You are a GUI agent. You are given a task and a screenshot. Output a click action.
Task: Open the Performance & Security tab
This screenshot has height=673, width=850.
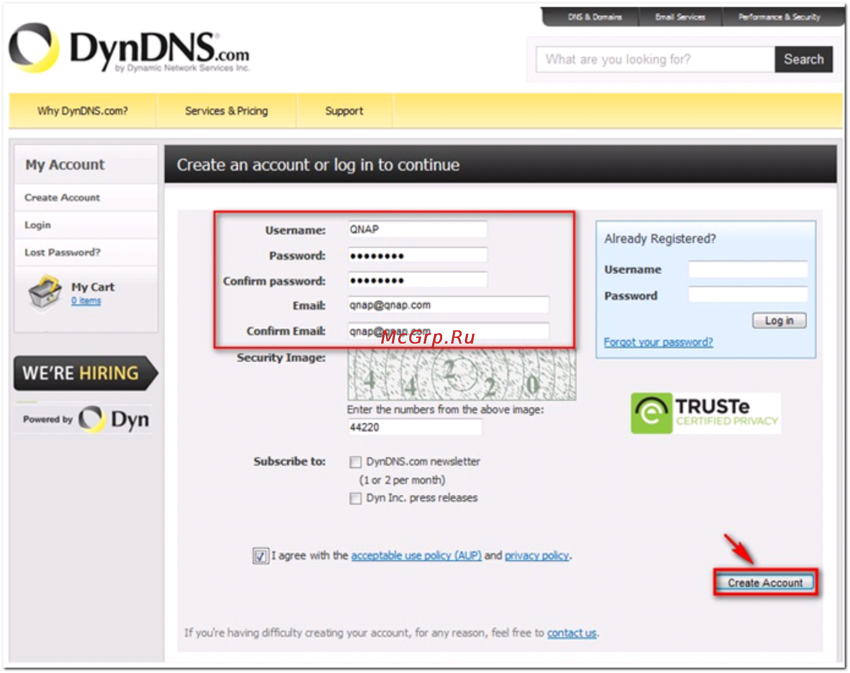pyautogui.click(x=779, y=17)
